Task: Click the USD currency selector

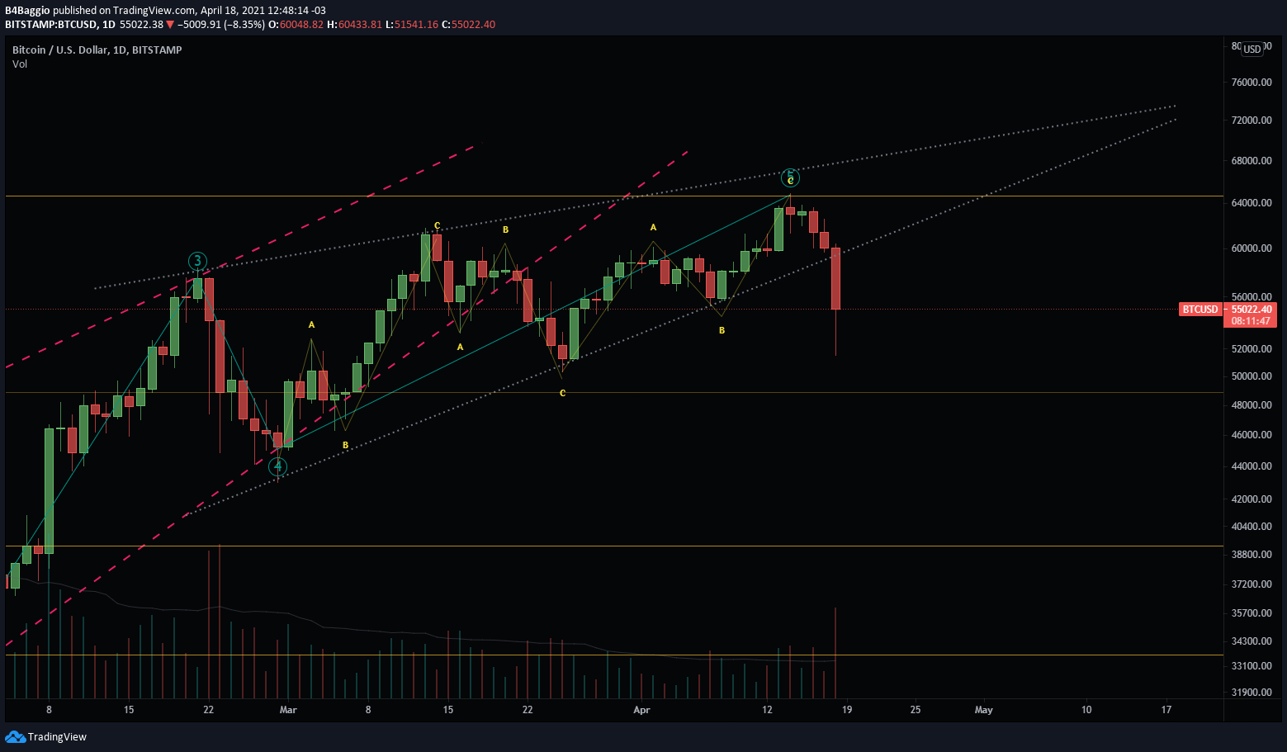Action: click(x=1252, y=49)
